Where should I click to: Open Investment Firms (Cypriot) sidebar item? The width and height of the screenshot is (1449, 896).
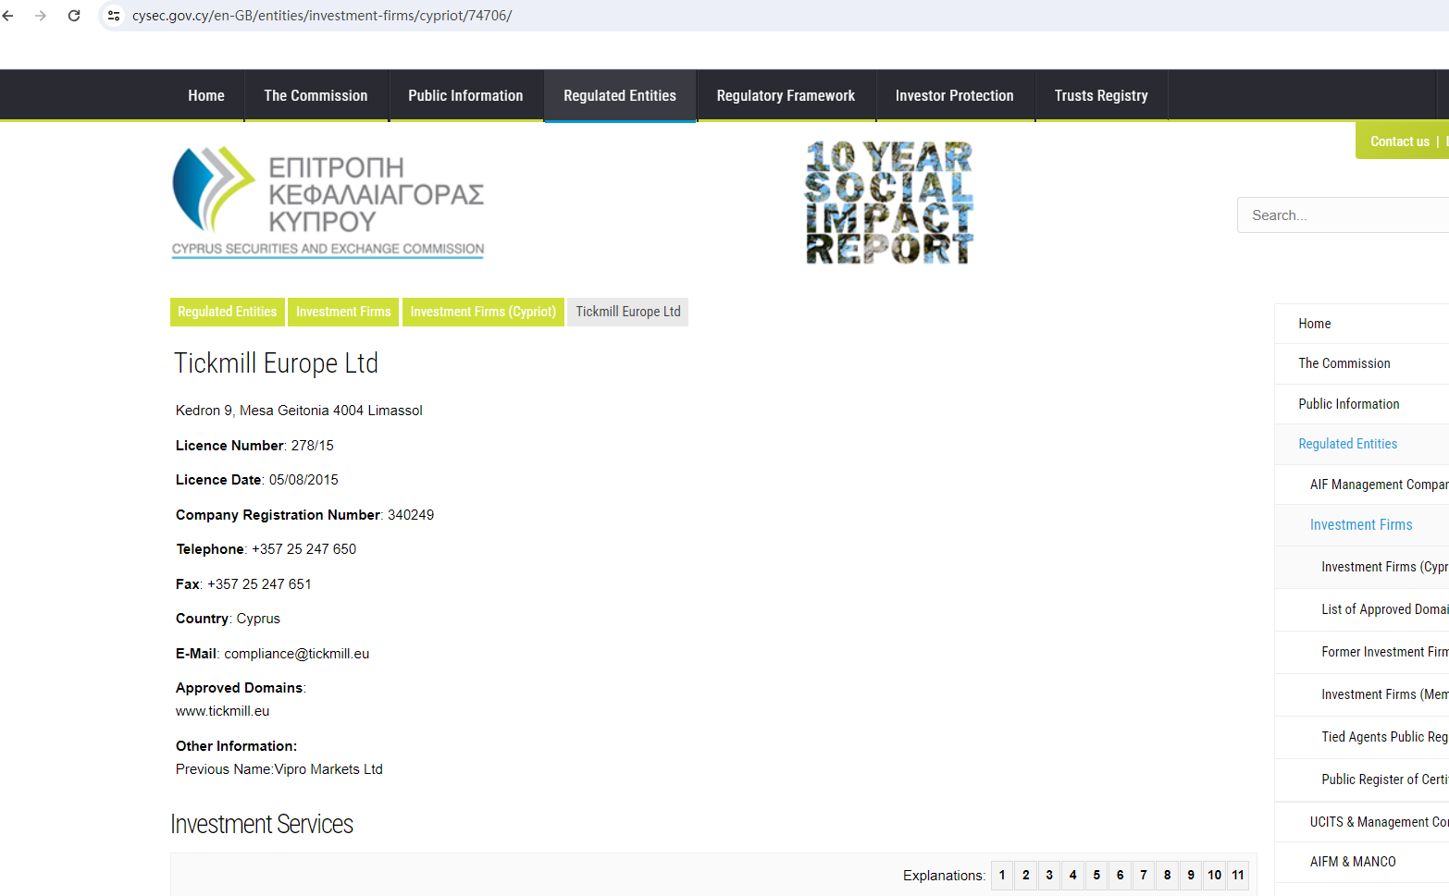pyautogui.click(x=1362, y=567)
